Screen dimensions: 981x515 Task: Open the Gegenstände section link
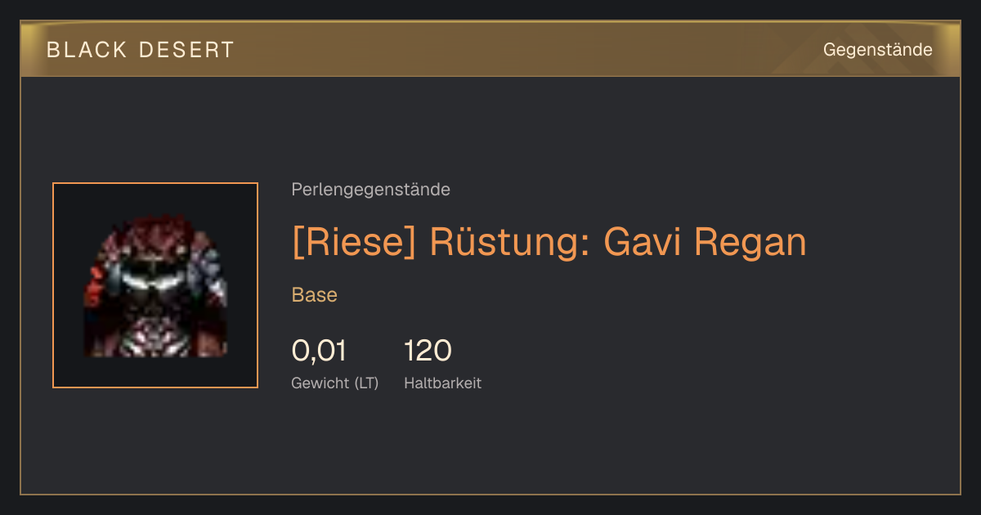point(878,50)
